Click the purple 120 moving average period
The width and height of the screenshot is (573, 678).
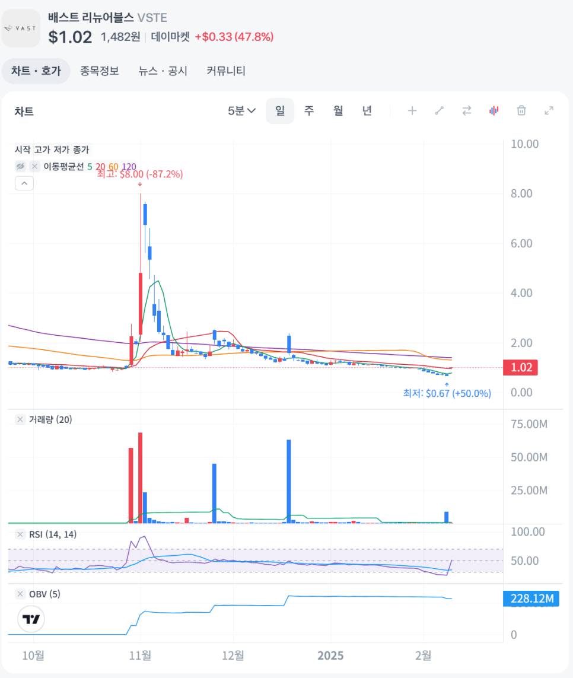pos(129,167)
